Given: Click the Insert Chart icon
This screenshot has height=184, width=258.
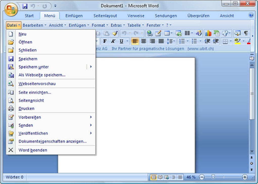Looking at the screenshot, I should (208, 33).
